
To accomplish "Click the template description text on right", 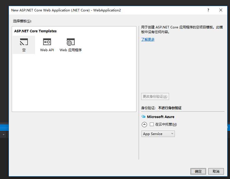I will click(x=182, y=30).
